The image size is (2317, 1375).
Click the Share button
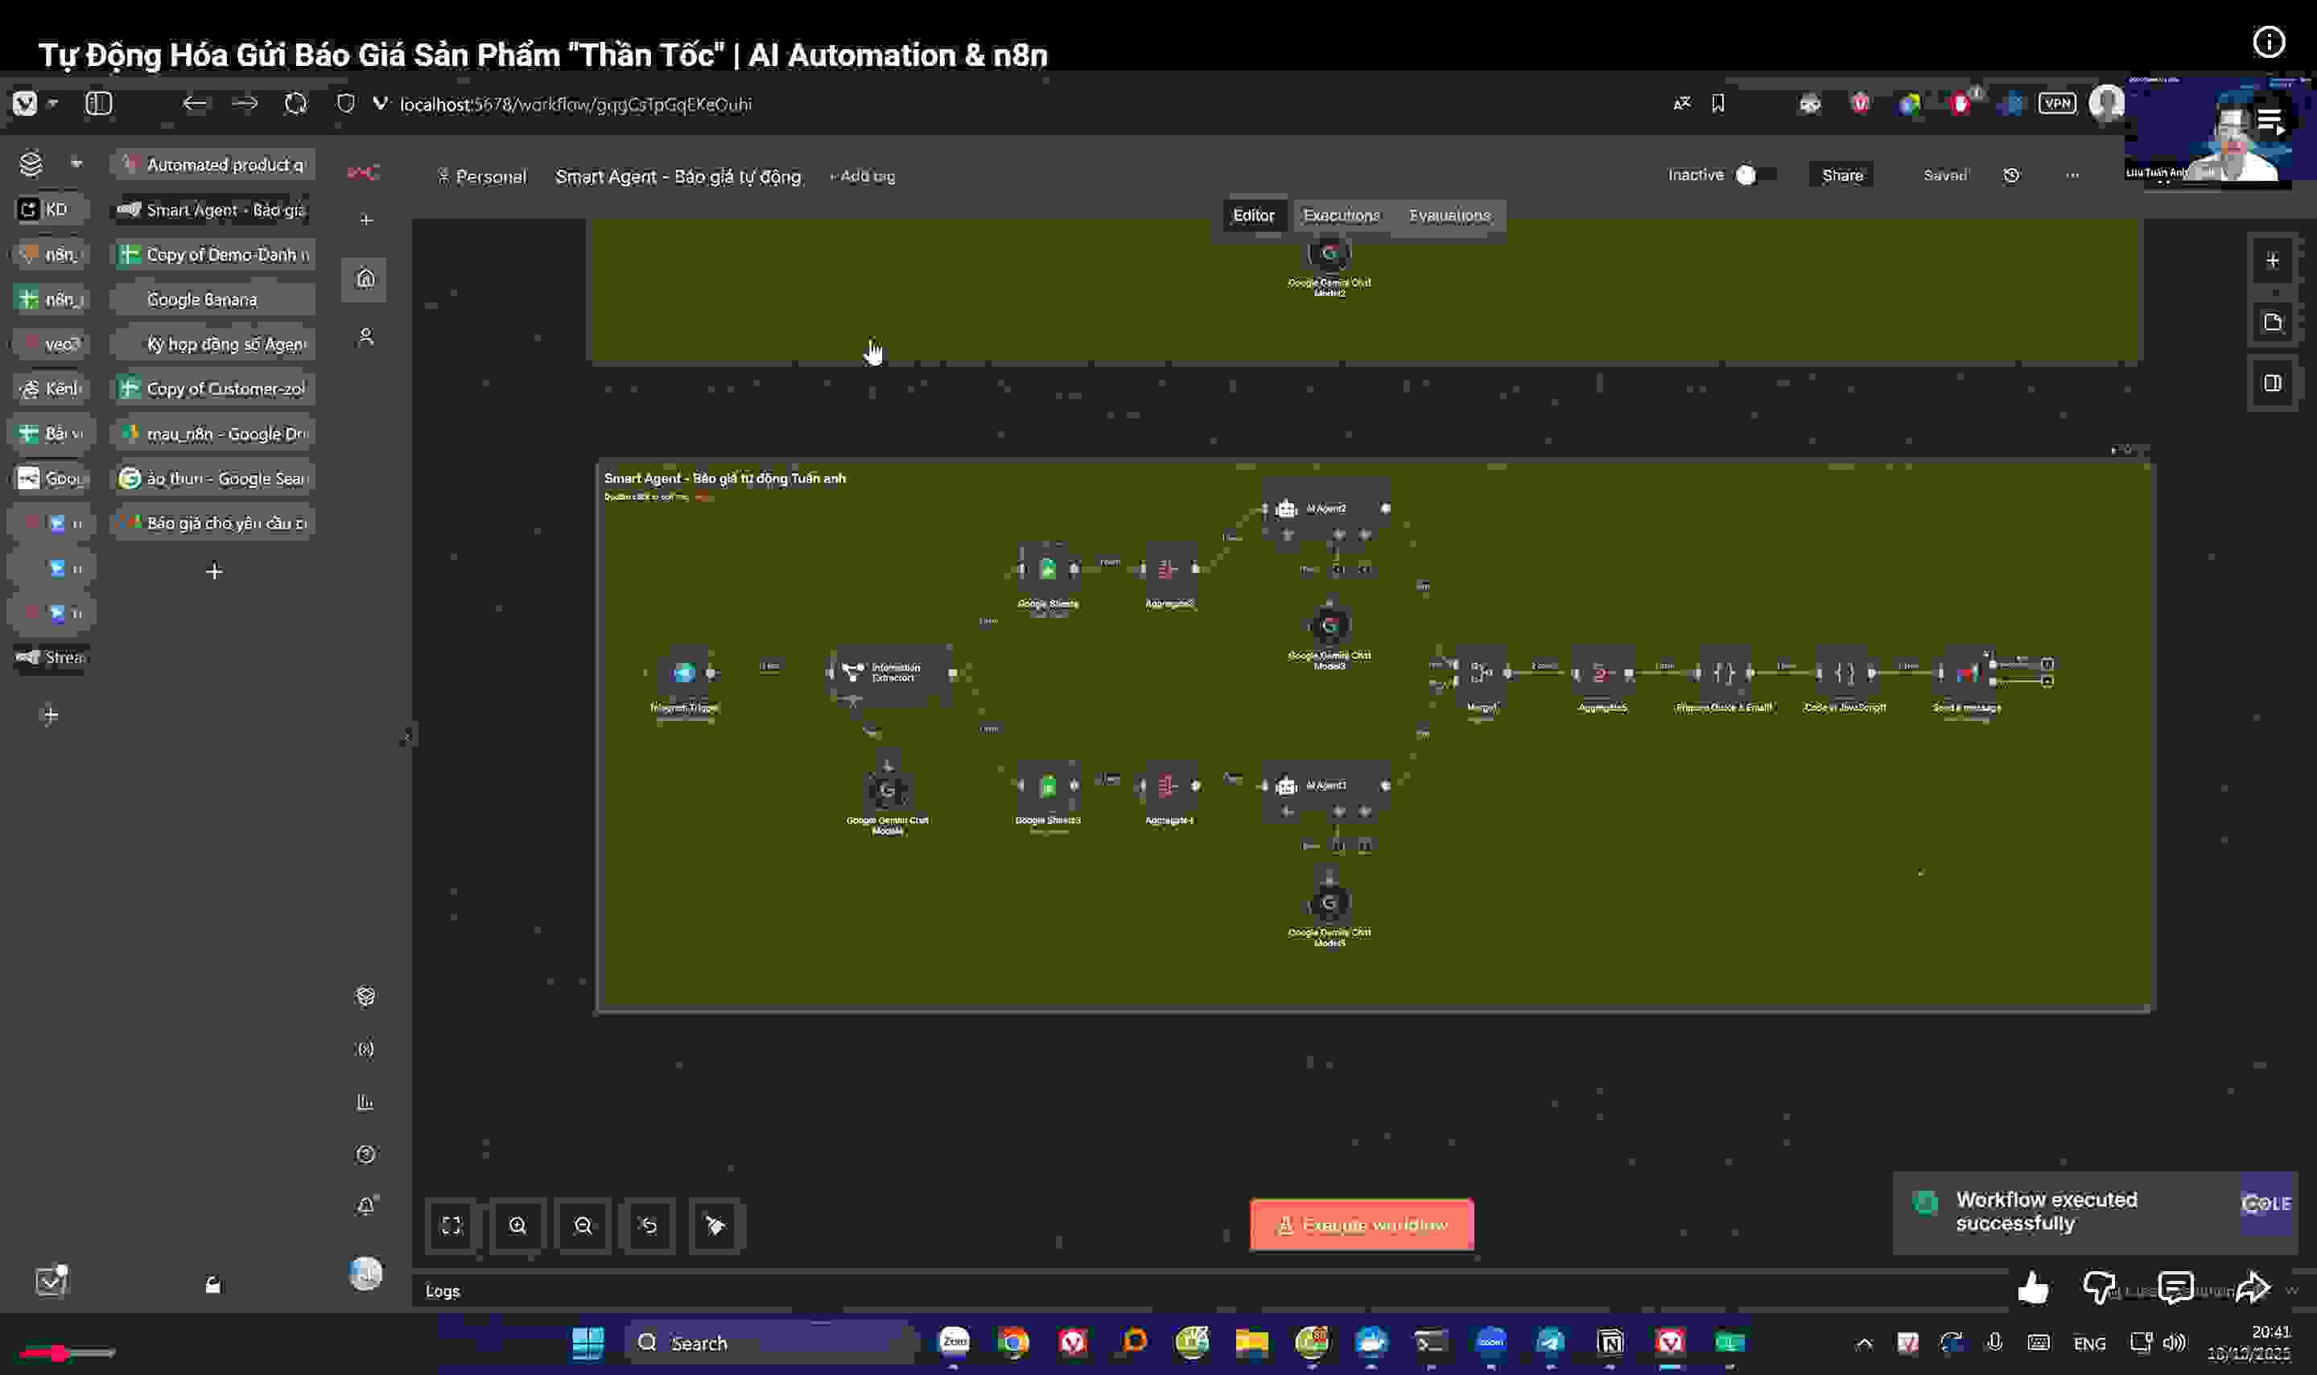pos(1841,175)
